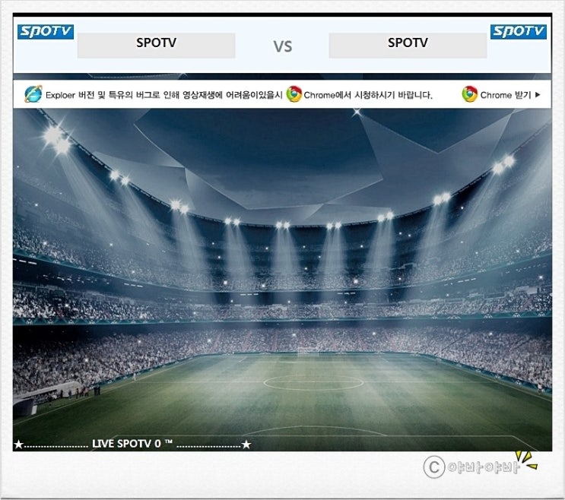Click 'Chrome에서 시청하시기 바랍니다' text
Screen dimensions: 565x500
point(368,95)
